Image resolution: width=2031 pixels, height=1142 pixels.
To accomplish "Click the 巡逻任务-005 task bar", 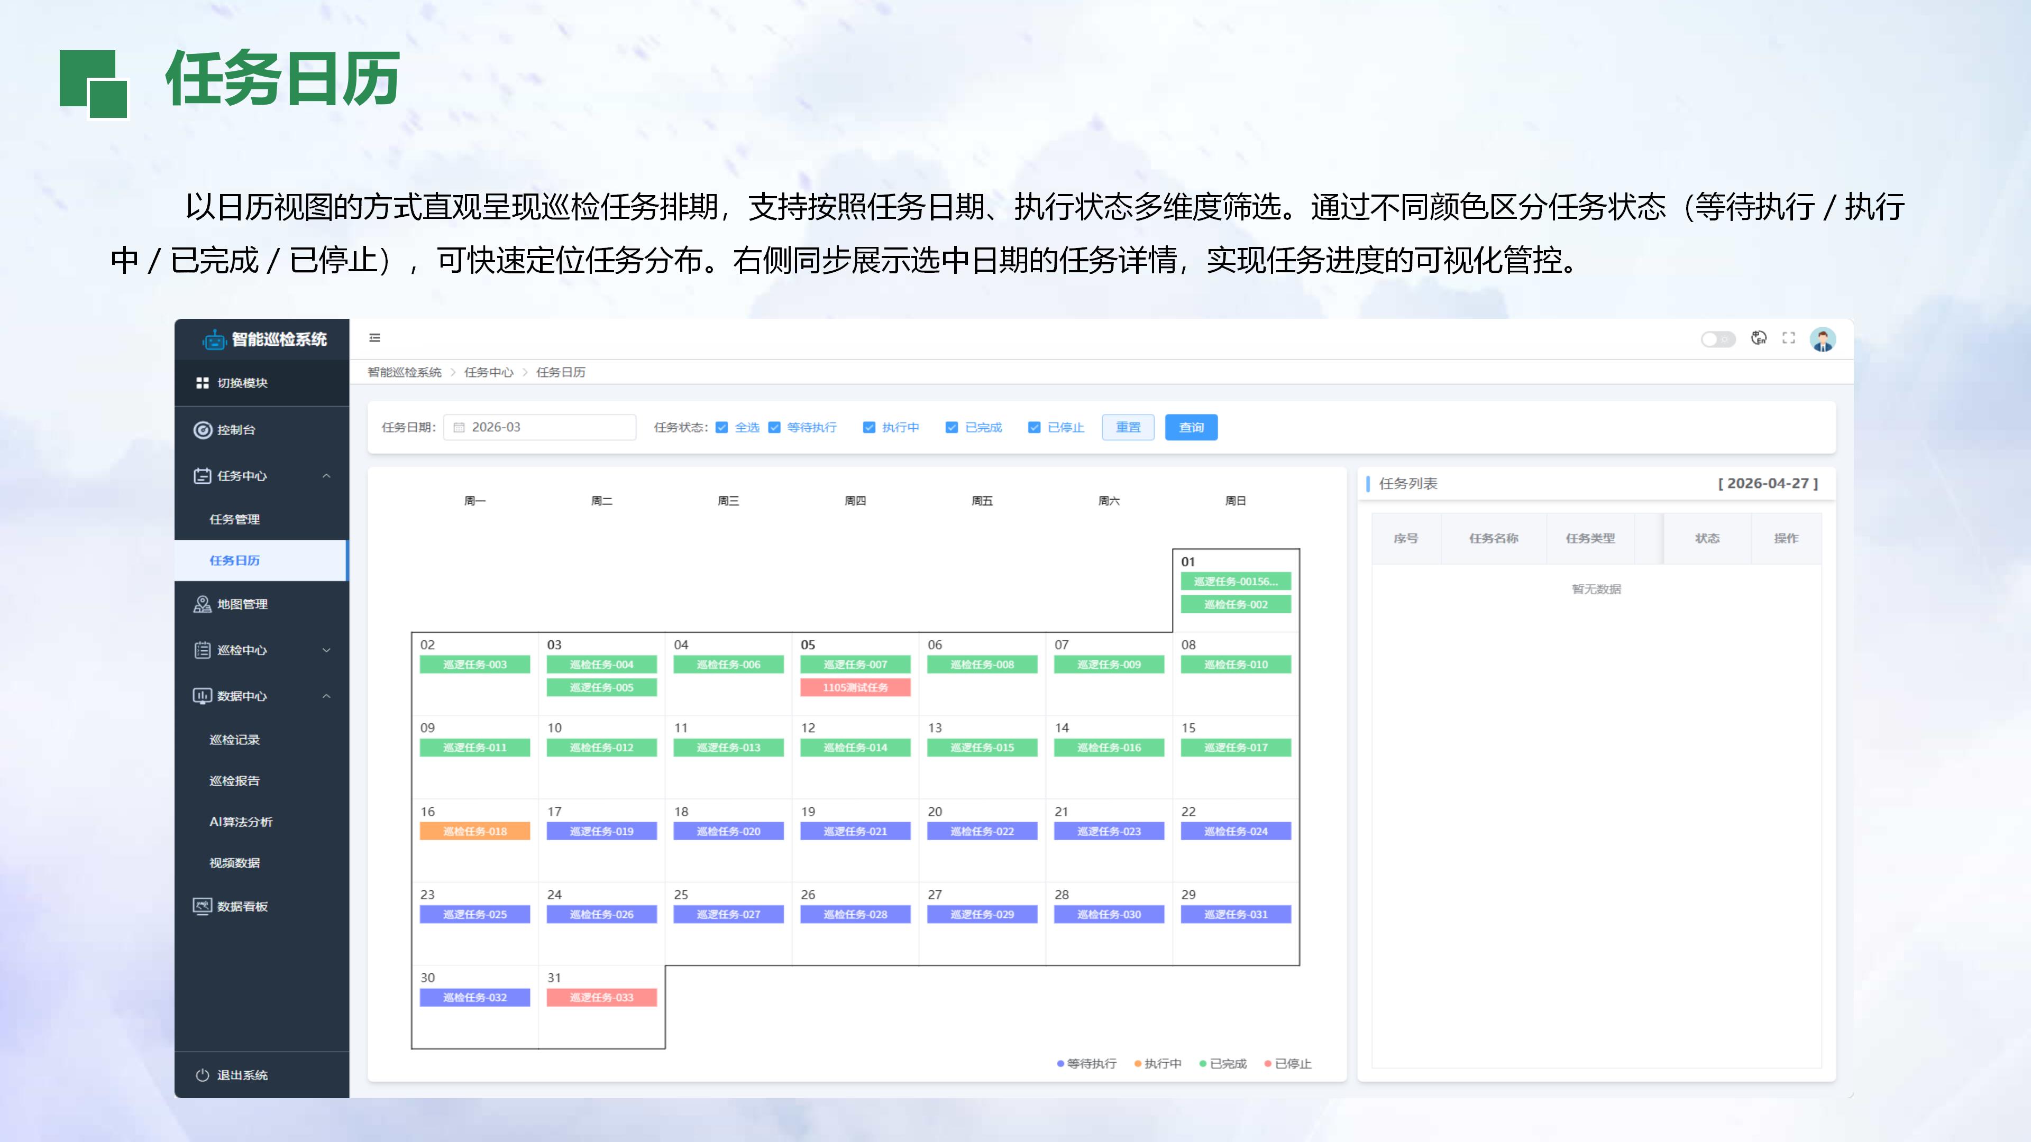I will click(x=601, y=687).
